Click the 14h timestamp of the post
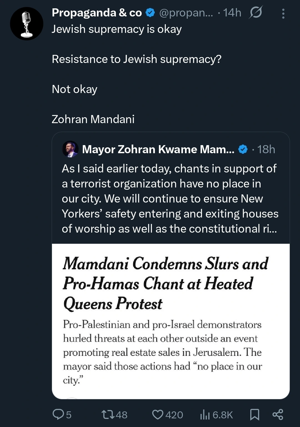The height and width of the screenshot is (427, 300). pos(232,13)
